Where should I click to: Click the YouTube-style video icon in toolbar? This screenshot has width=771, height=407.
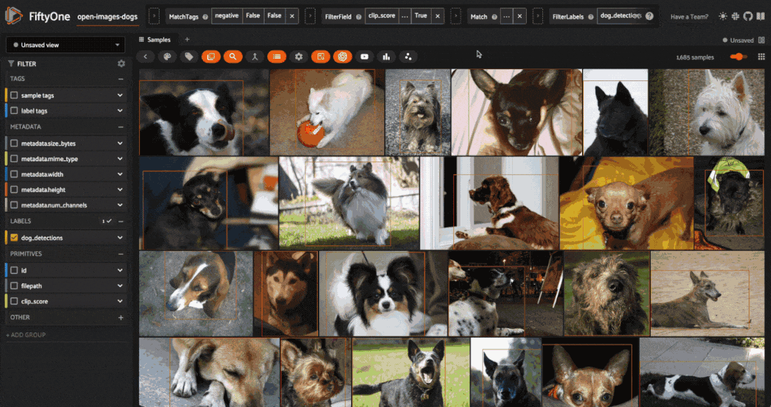[x=365, y=57]
